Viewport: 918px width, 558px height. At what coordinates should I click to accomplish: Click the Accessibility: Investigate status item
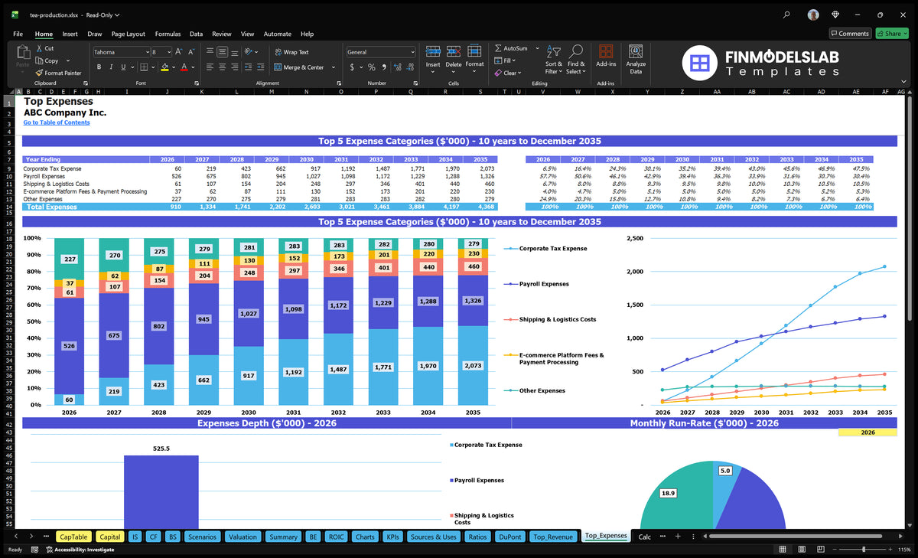[x=80, y=550]
